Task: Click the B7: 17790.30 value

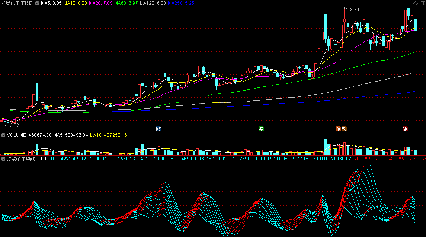Action: [243, 159]
